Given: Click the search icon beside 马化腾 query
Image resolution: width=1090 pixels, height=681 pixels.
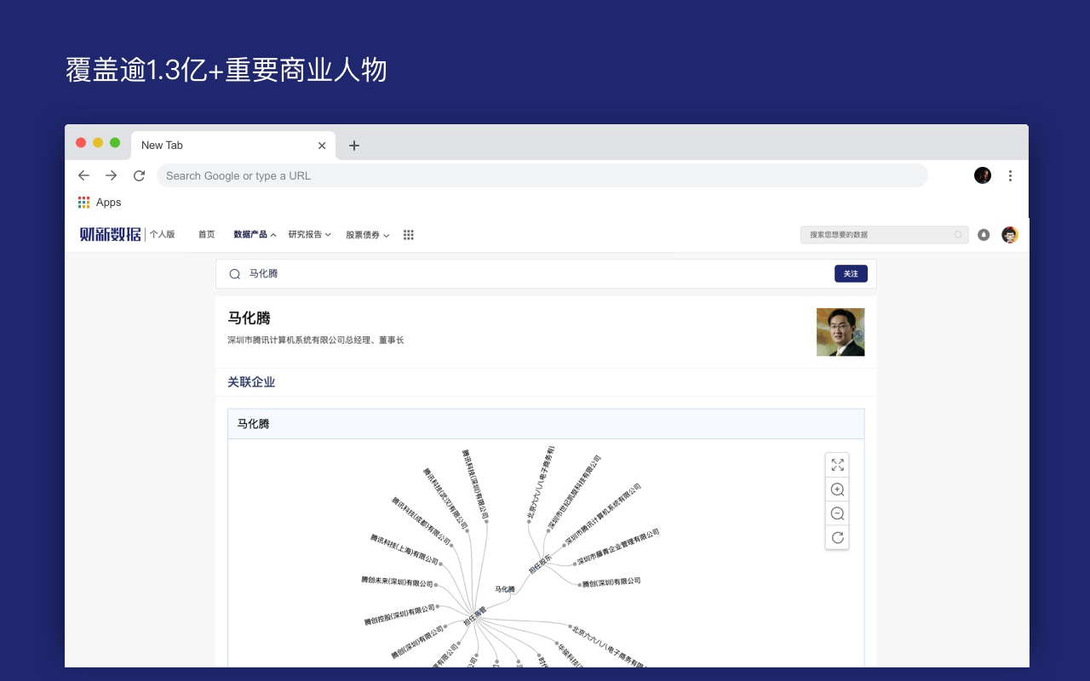Looking at the screenshot, I should tap(235, 274).
